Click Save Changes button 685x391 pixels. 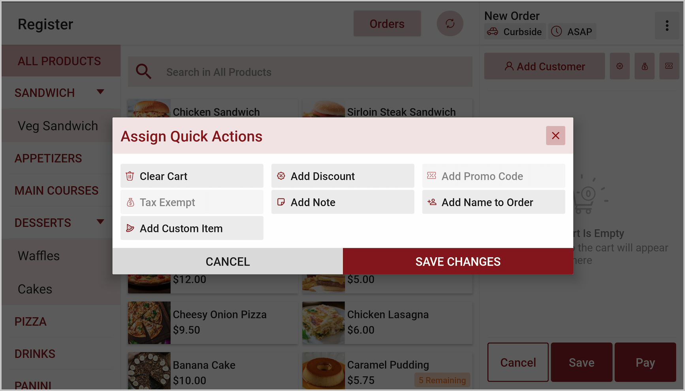coord(458,261)
